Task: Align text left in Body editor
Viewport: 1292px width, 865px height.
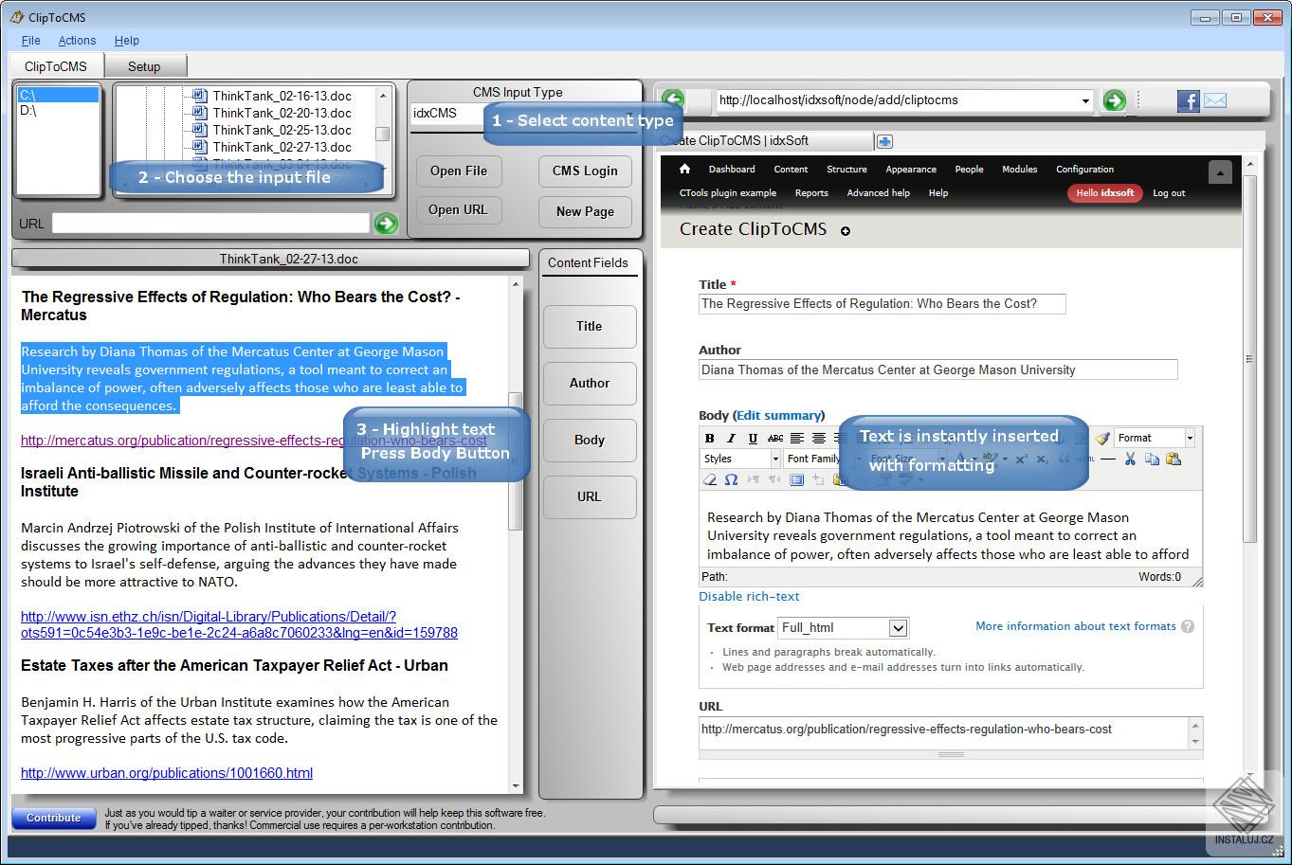Action: click(x=797, y=438)
